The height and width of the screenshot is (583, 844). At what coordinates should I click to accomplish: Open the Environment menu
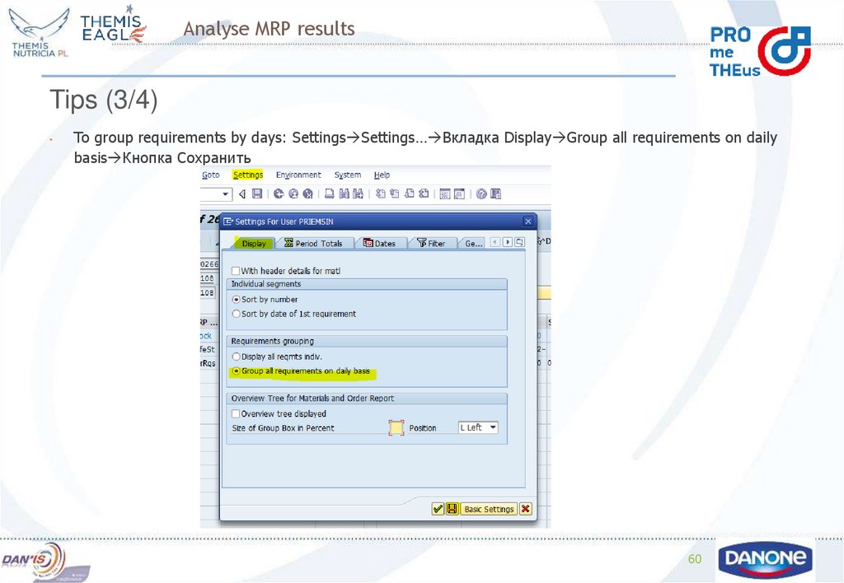[300, 175]
